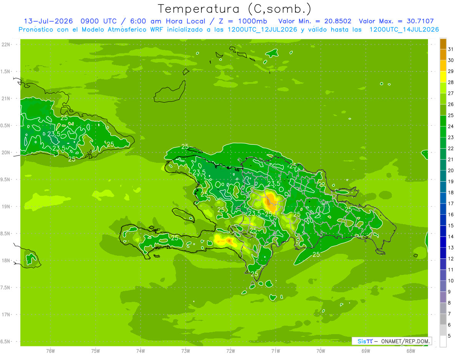Click the legend value "28"
Image resolution: width=461 pixels, height=356 pixels.
click(x=451, y=82)
